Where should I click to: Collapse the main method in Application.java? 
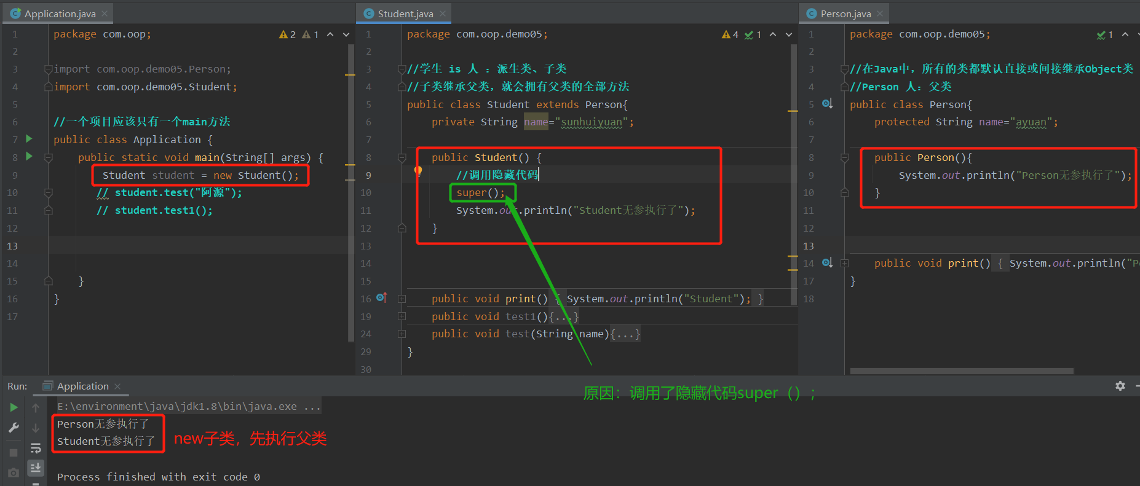[x=48, y=157]
